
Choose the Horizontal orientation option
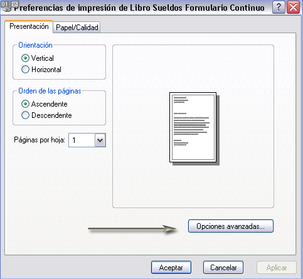[25, 70]
